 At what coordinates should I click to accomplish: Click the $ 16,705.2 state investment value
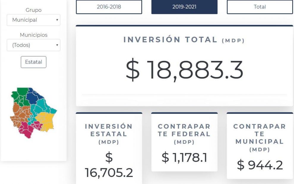(109, 165)
